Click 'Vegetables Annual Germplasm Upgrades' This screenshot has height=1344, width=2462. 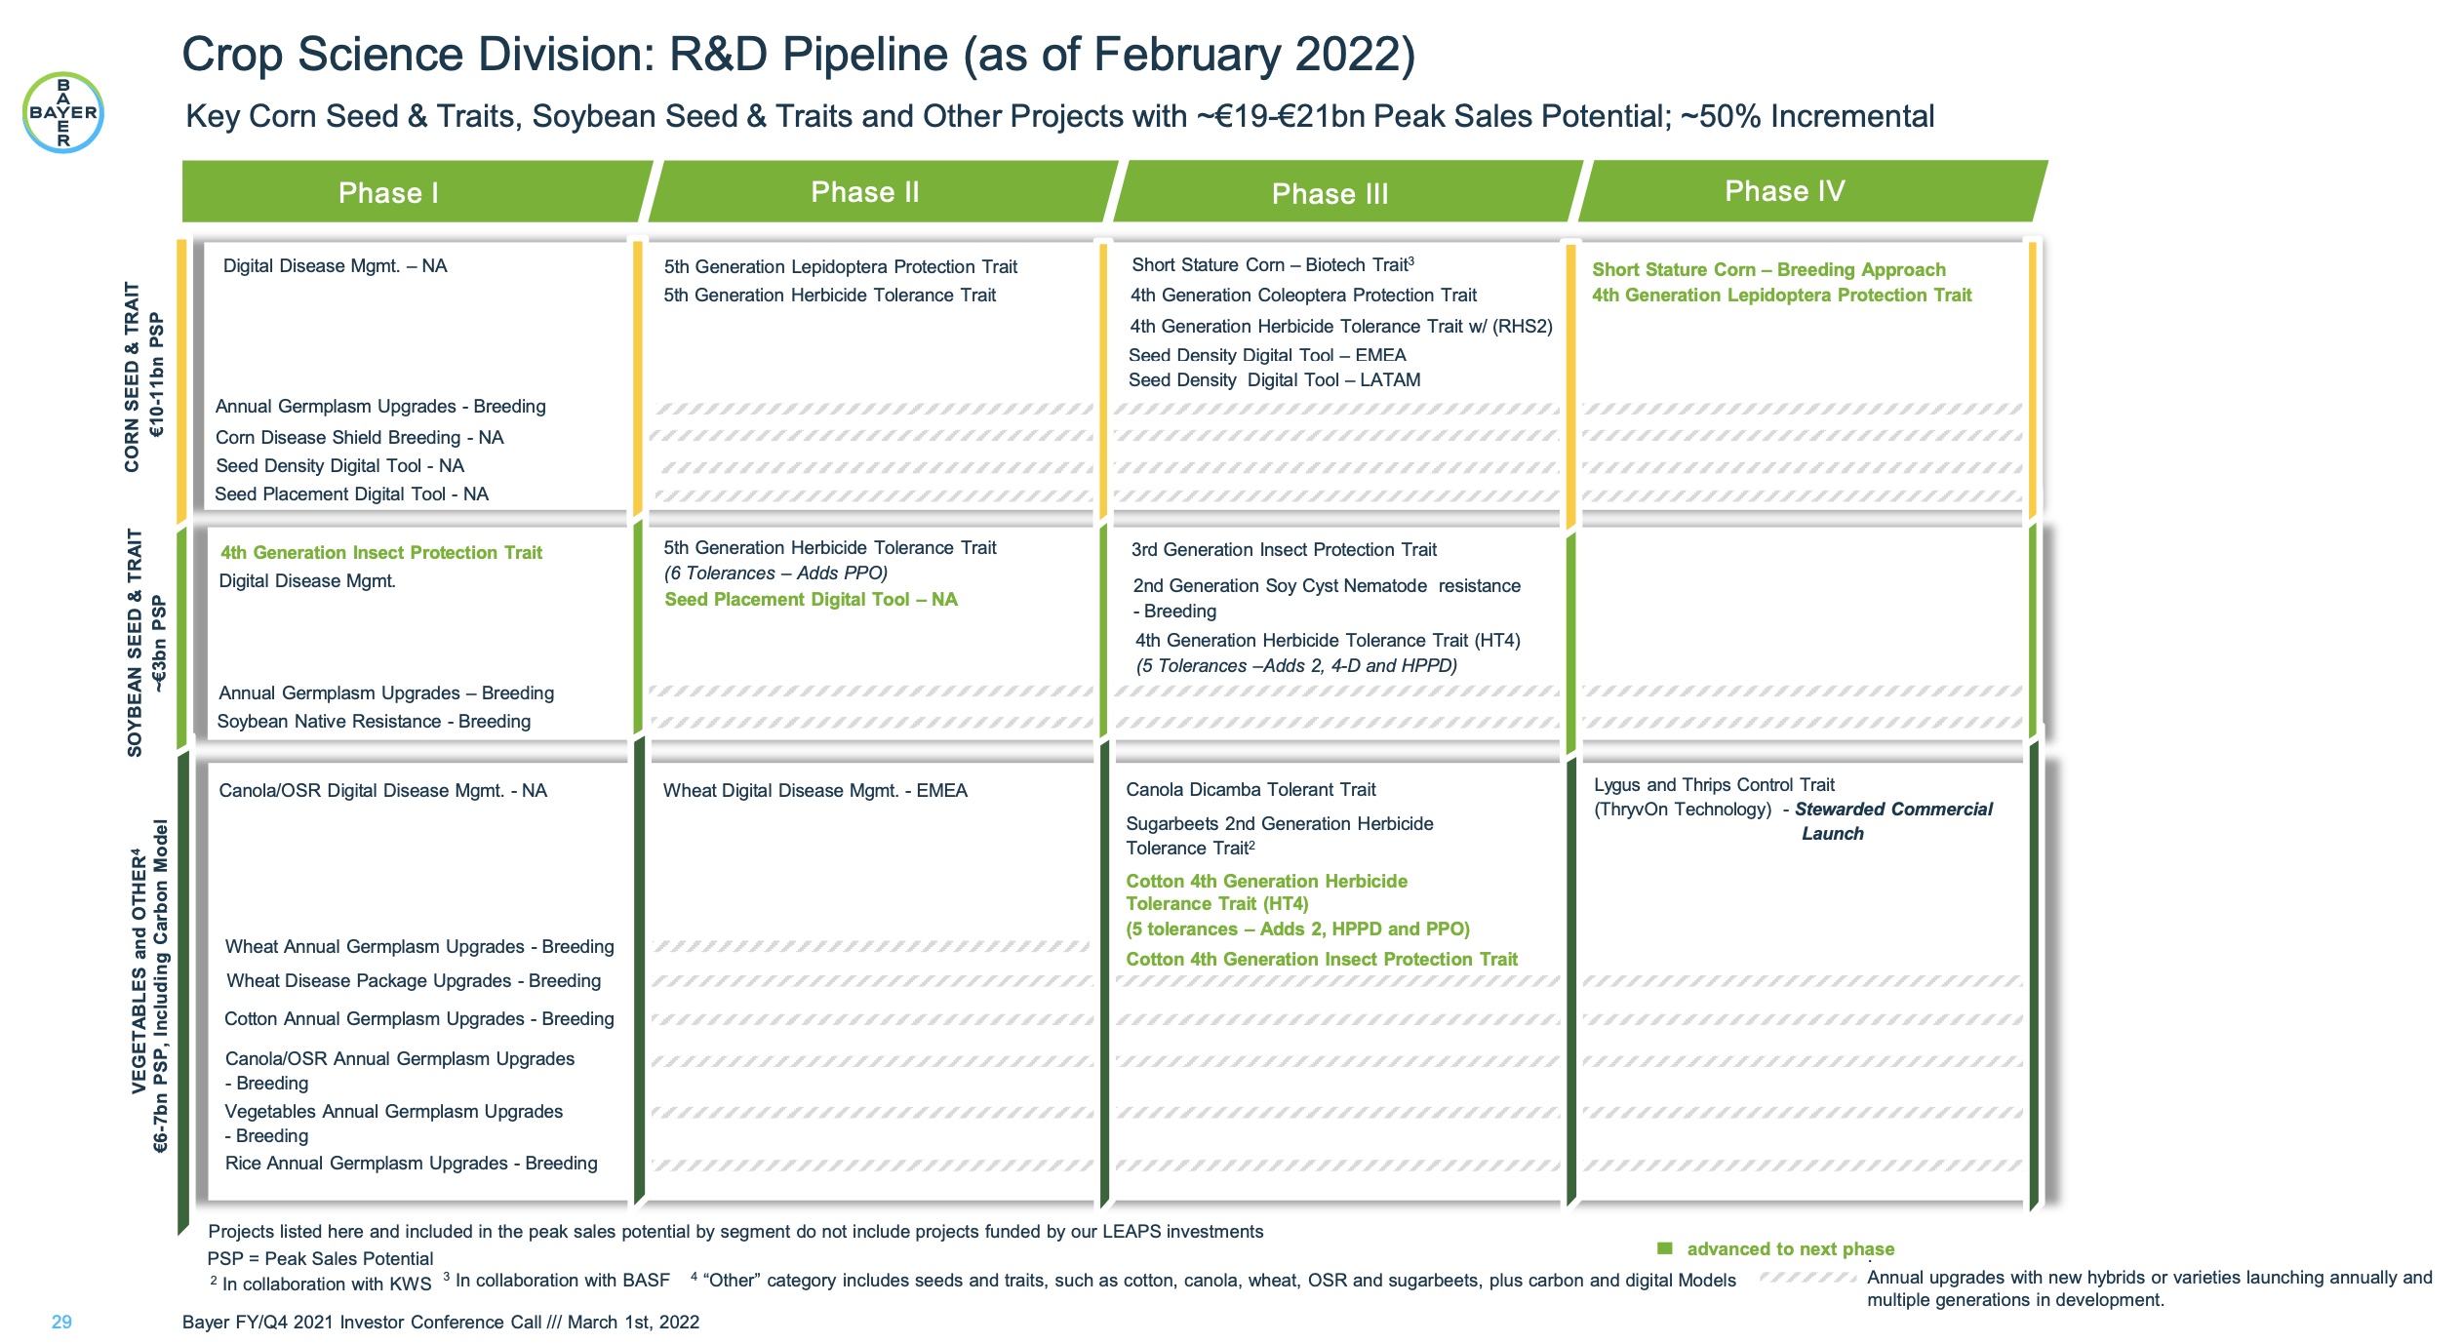(x=394, y=1111)
